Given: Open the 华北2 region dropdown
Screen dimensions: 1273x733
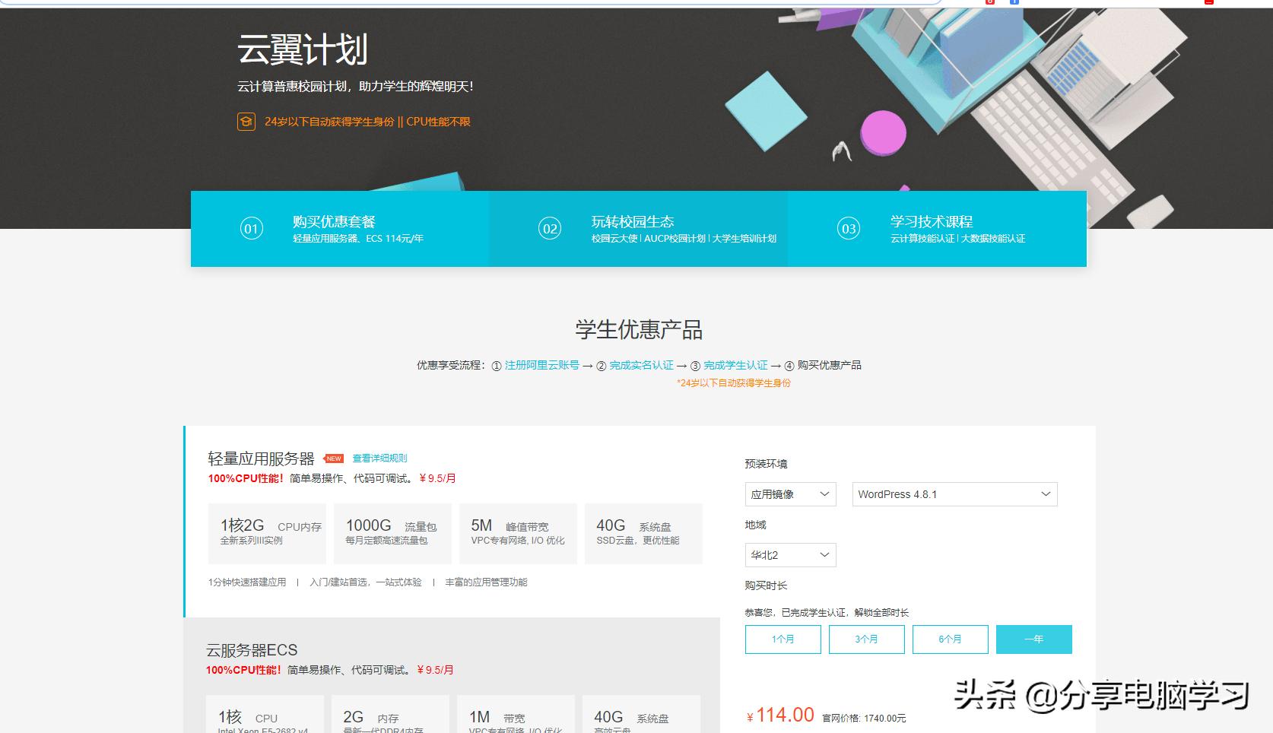Looking at the screenshot, I should (789, 554).
